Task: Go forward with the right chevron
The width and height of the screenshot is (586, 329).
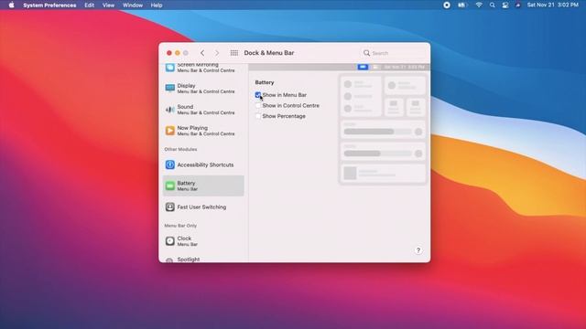Action: (217, 53)
